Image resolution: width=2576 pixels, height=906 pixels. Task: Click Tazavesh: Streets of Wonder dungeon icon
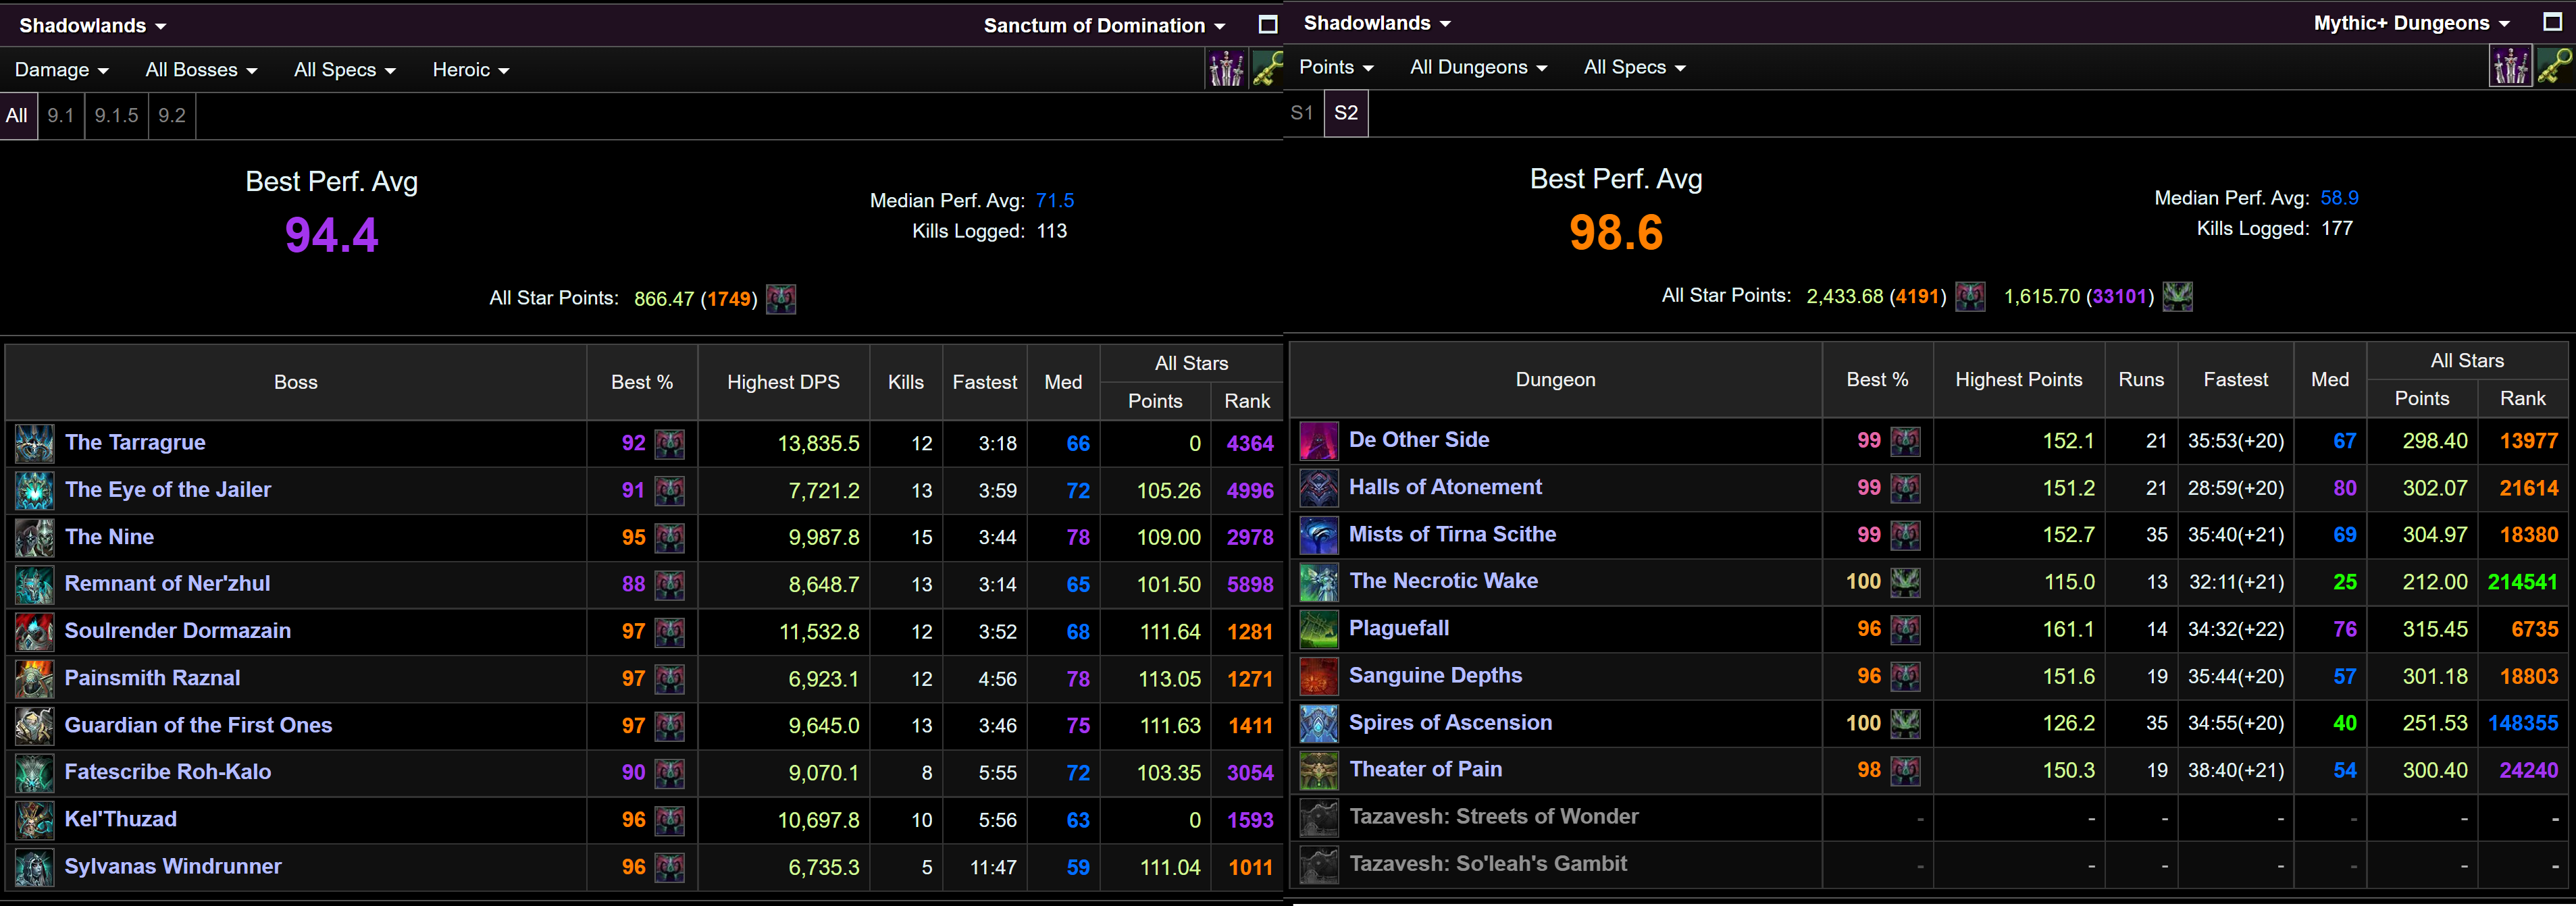pos(1319,817)
